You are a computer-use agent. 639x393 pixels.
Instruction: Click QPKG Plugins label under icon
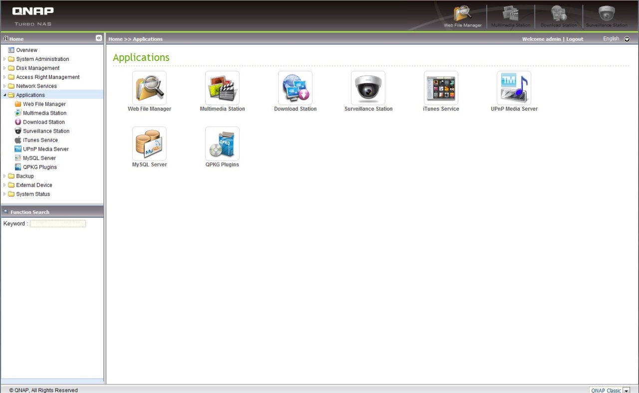coord(222,165)
